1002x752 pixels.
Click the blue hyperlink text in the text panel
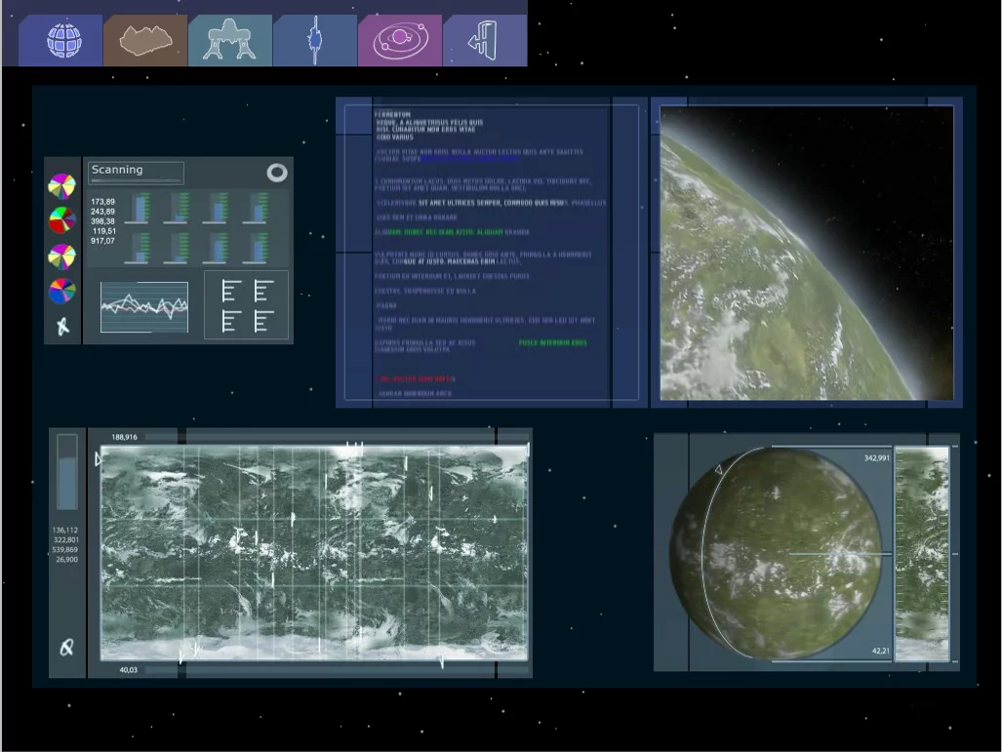[x=470, y=159]
